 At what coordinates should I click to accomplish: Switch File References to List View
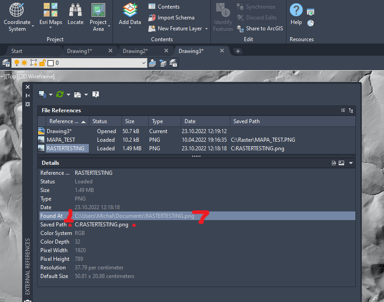click(343, 110)
